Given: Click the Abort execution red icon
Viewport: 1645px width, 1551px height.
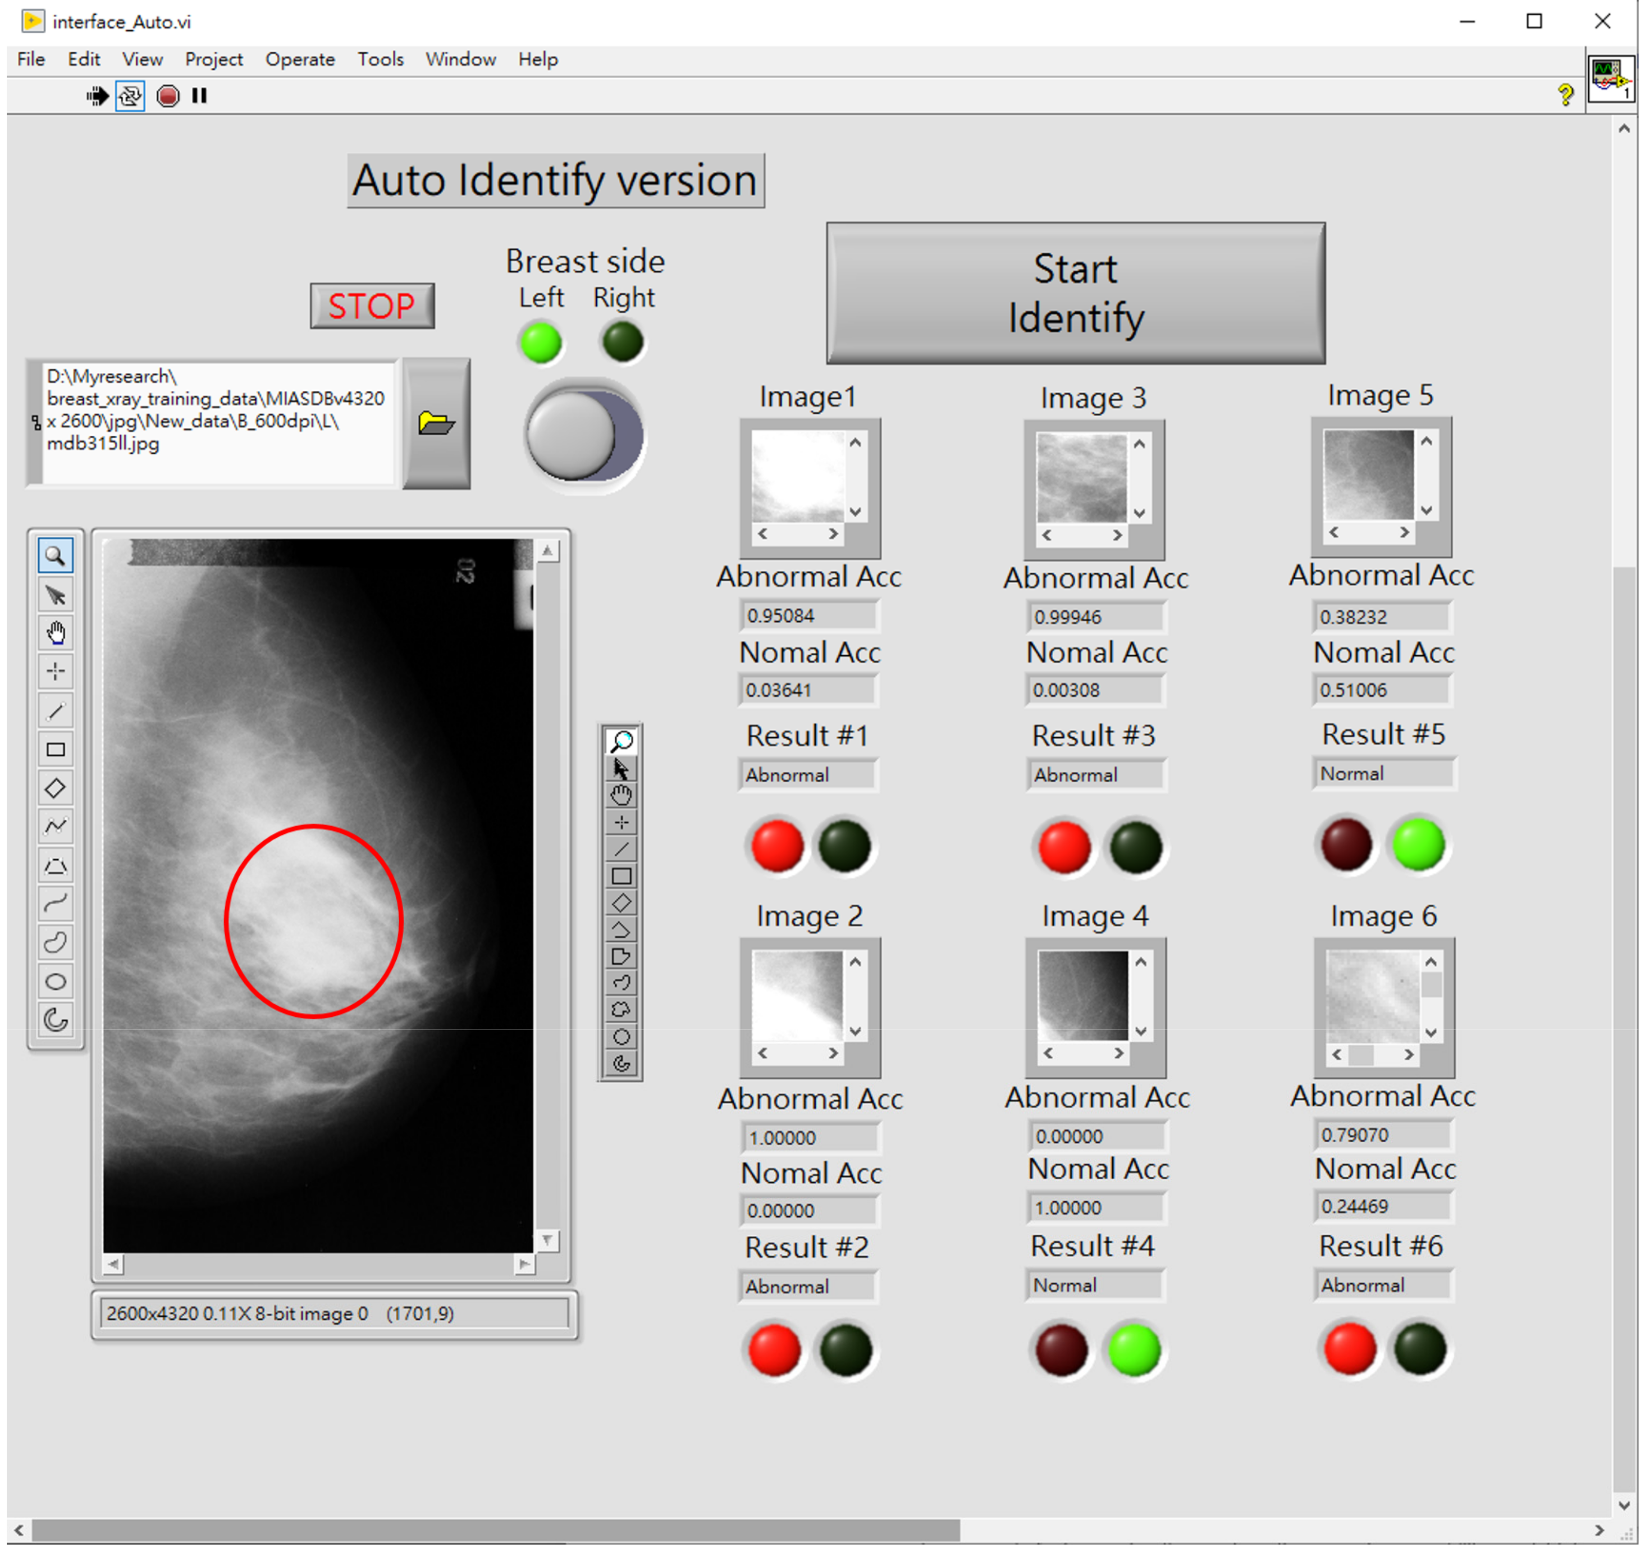Looking at the screenshot, I should pyautogui.click(x=167, y=96).
